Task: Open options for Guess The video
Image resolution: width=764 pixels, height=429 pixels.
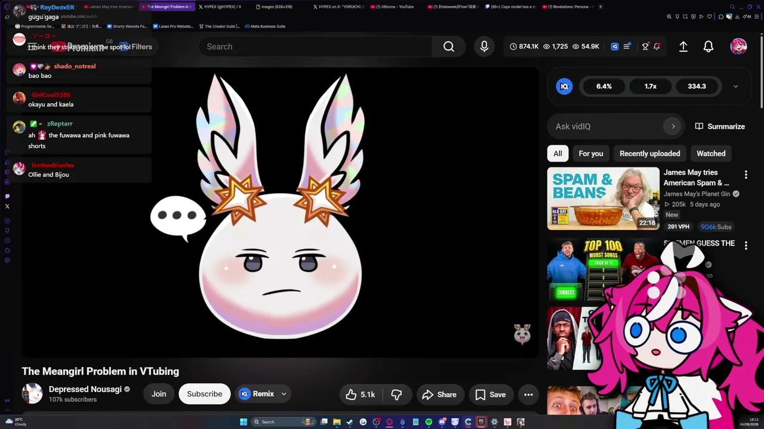Action: click(x=745, y=244)
